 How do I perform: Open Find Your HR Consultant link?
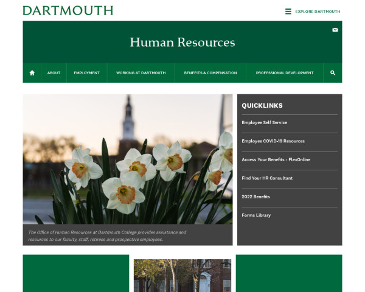pos(267,178)
